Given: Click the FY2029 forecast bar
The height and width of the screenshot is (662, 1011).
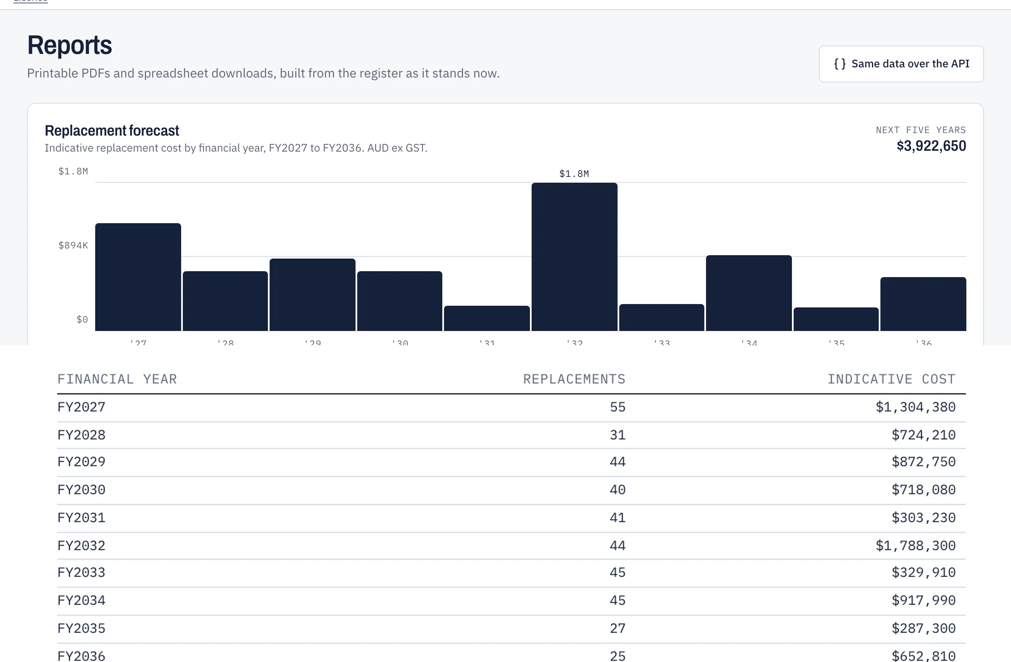Looking at the screenshot, I should tap(312, 295).
